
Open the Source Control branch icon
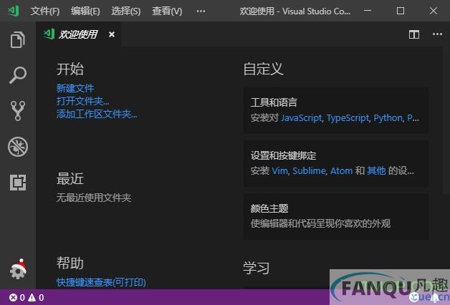(x=18, y=111)
